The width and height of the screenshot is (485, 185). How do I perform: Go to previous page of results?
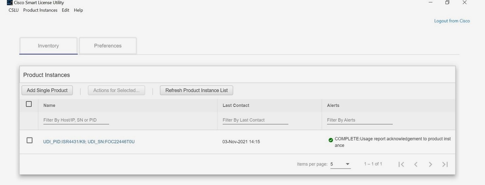click(416, 164)
